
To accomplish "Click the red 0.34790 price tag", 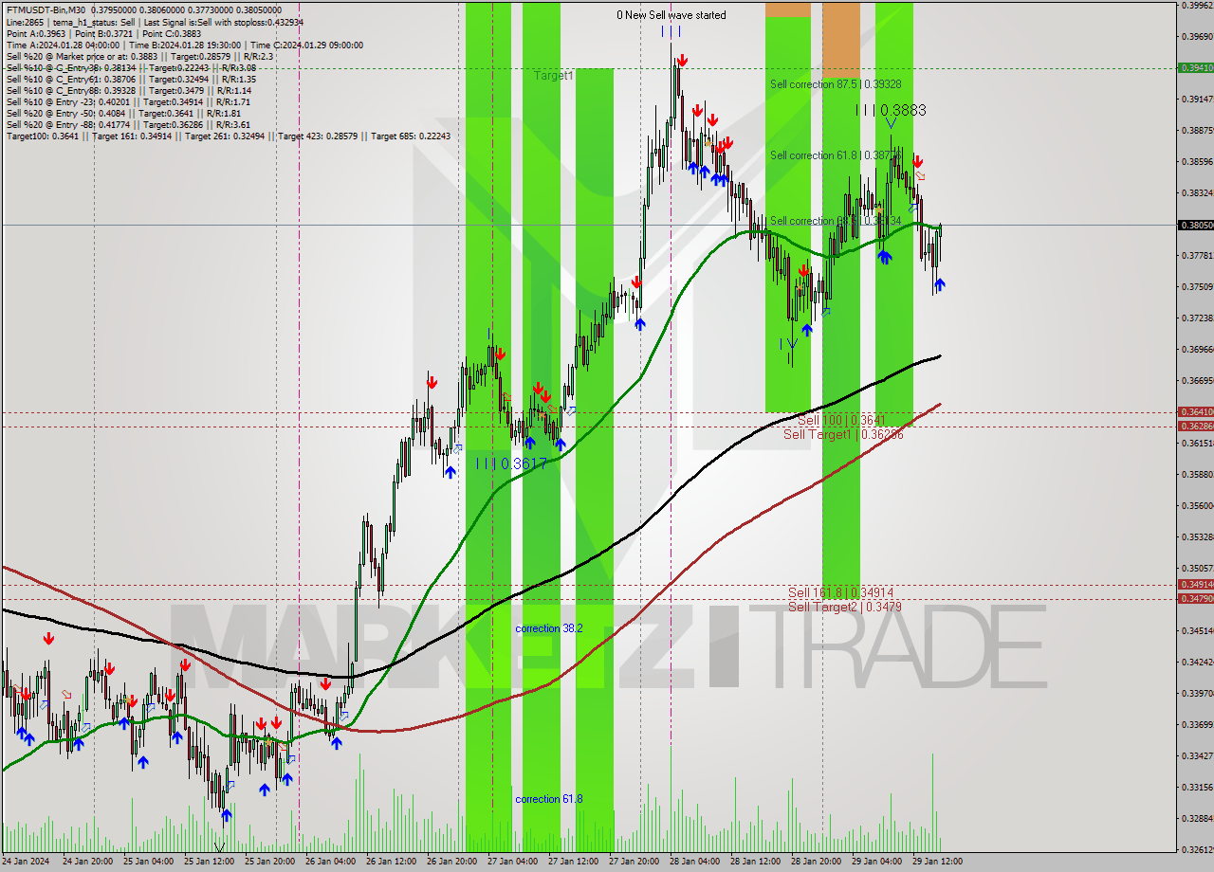I will [x=1195, y=598].
